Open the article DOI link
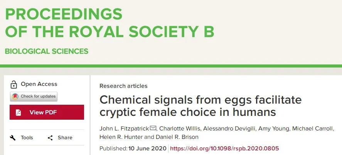342x155 pixels. point(224,148)
